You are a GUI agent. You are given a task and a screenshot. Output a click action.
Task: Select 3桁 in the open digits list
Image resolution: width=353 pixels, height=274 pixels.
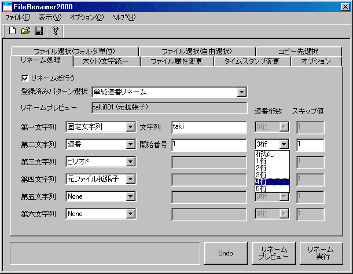click(272, 174)
